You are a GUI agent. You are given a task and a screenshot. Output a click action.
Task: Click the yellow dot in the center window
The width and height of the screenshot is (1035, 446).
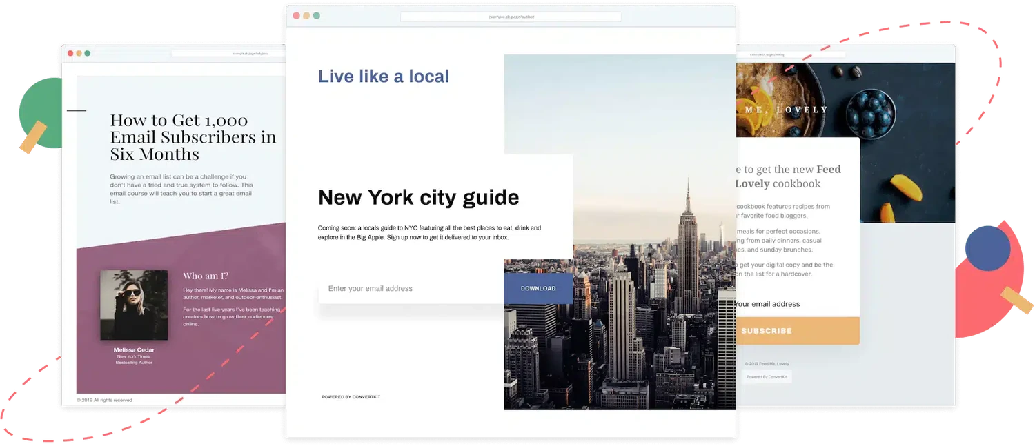[306, 16]
